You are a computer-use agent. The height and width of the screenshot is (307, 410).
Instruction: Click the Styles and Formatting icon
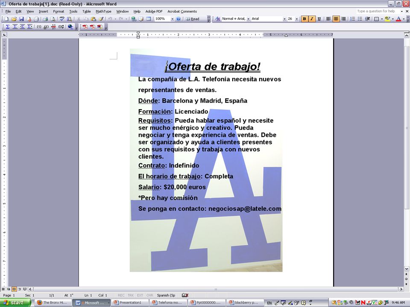(217, 19)
